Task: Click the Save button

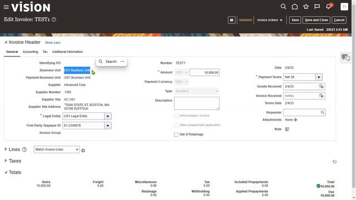Action: click(295, 20)
